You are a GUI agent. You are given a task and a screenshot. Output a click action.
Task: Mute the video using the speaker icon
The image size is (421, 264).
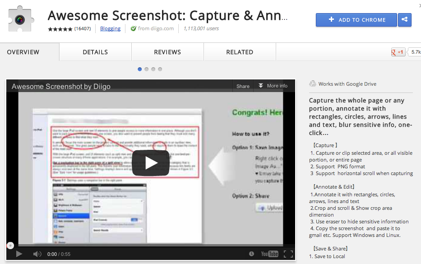click(x=37, y=254)
